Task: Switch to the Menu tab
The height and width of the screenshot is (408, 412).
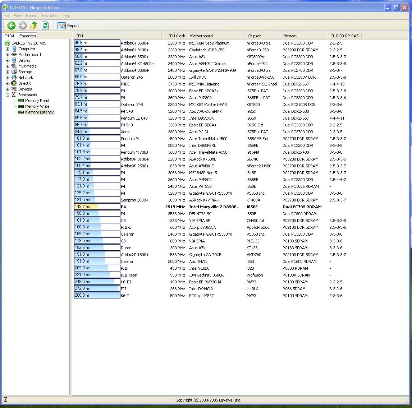Action: pyautogui.click(x=9, y=36)
